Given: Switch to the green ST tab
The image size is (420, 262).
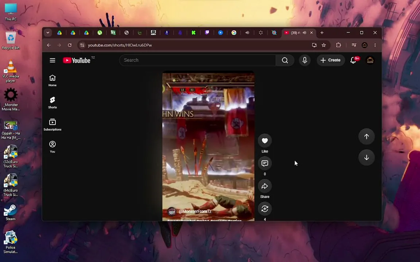Looking at the screenshot, I should pos(113,33).
